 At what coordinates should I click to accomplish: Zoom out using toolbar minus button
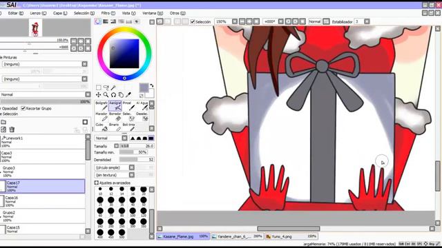click(x=242, y=21)
